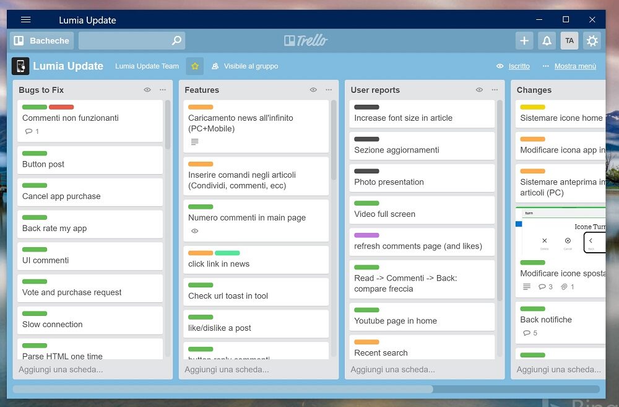Viewport: 619px width, 407px height.
Task: Open Bugs to Fix list options menu
Action: point(163,90)
